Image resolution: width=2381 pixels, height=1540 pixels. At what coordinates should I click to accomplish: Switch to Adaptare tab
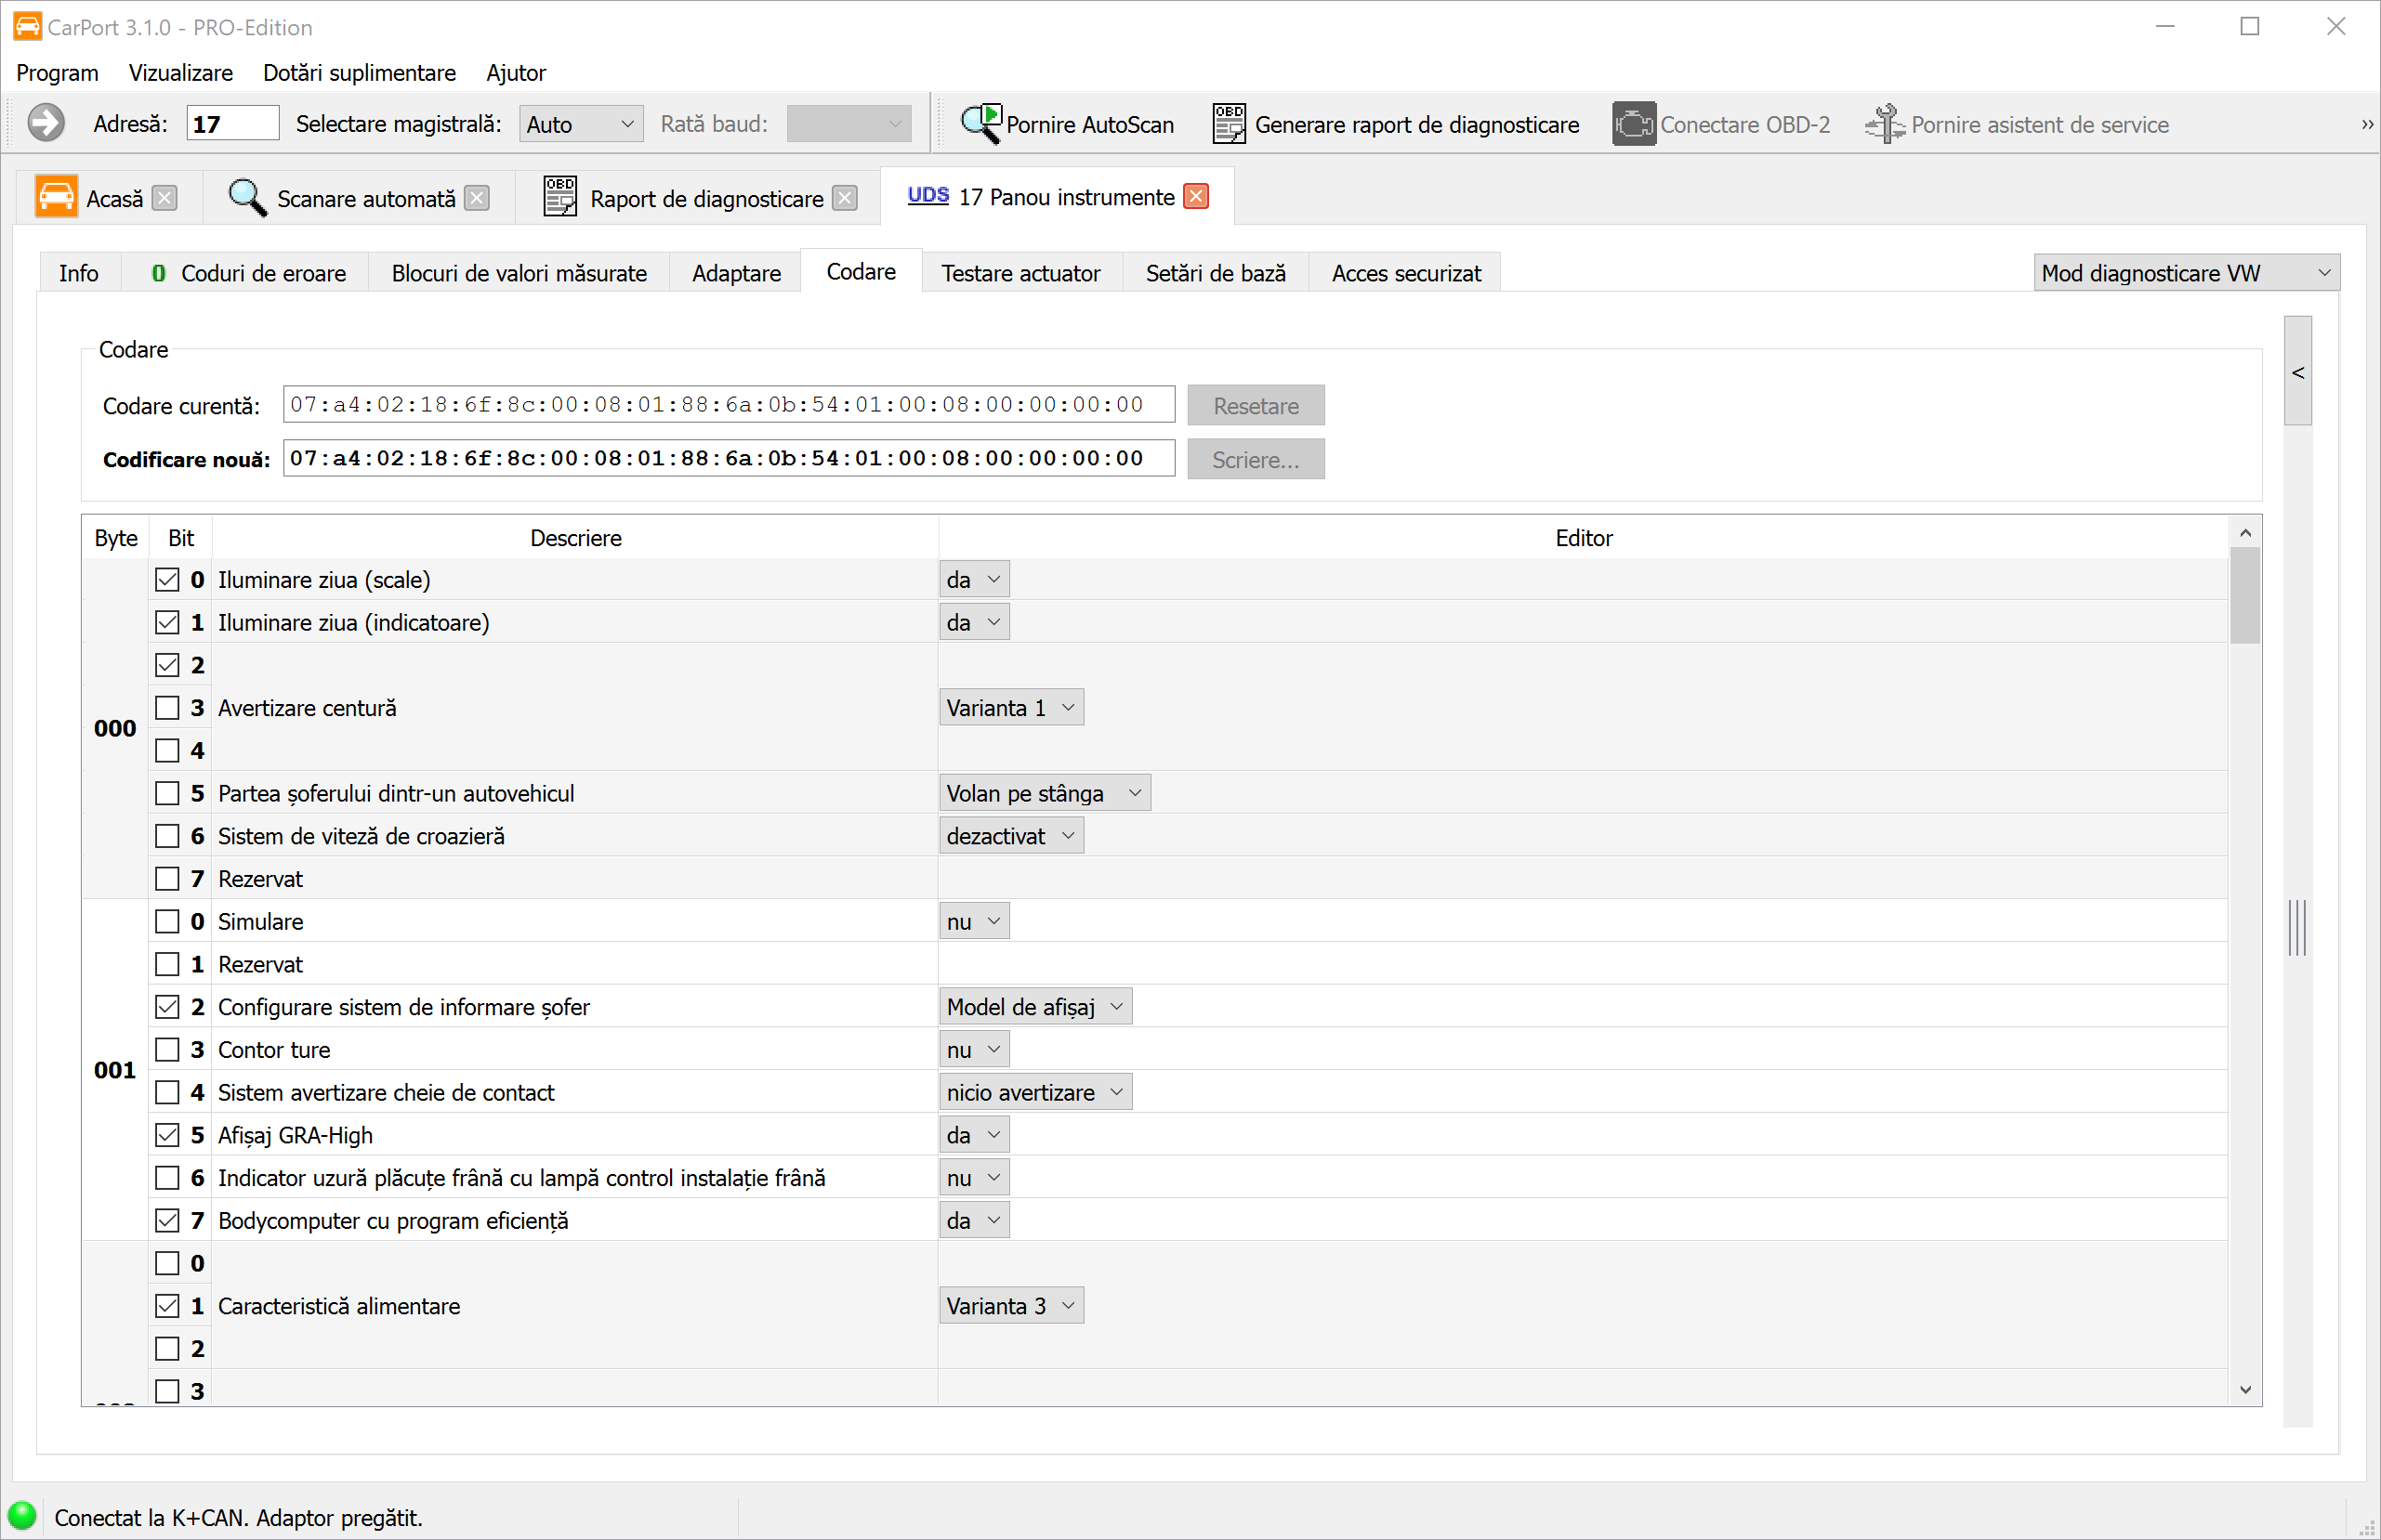(736, 273)
